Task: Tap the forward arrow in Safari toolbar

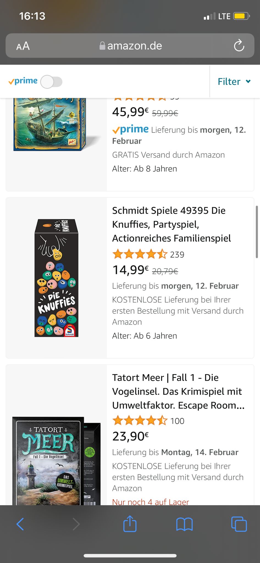Action: [76, 524]
